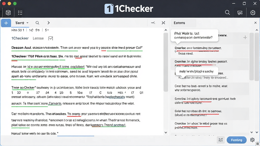Click the 'mnly lwrem pbopre aecky' tooltip
Screen dimensions: 260x146
click(x=197, y=71)
